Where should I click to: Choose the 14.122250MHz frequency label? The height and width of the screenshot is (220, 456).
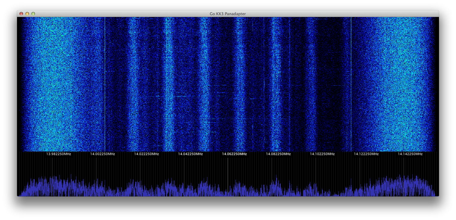pyautogui.click(x=366, y=154)
